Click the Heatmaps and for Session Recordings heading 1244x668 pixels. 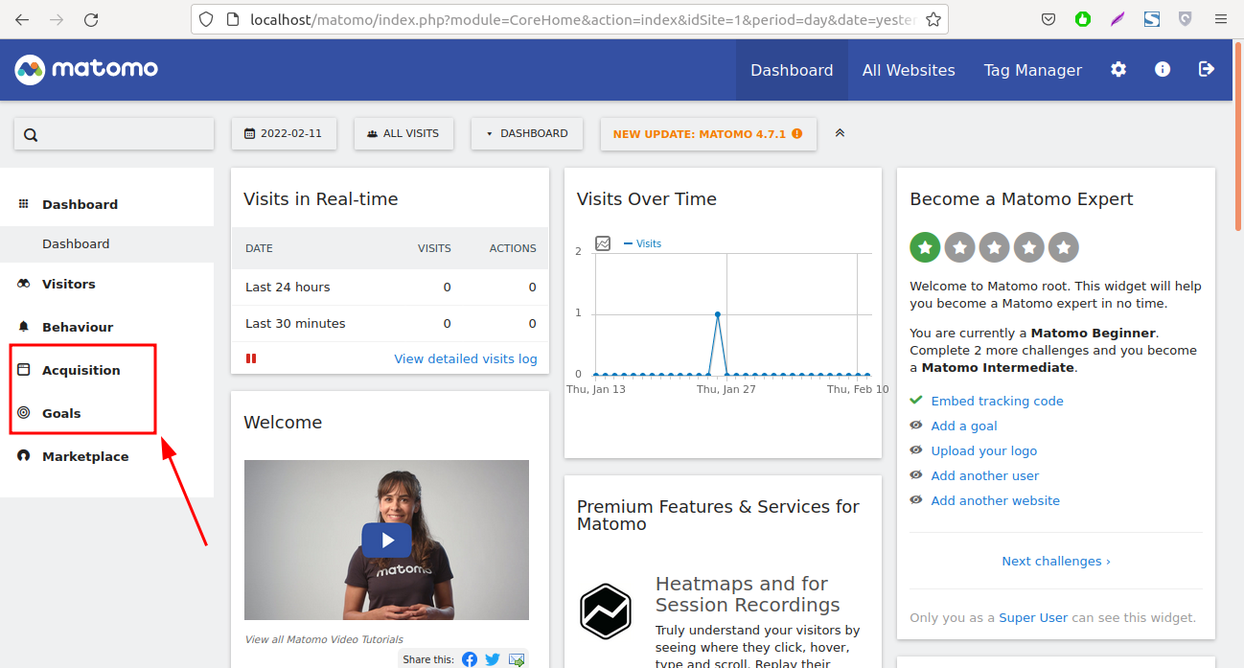[748, 594]
